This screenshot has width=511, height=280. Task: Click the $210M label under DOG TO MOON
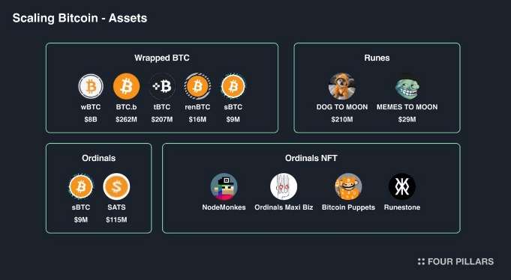[x=342, y=120]
